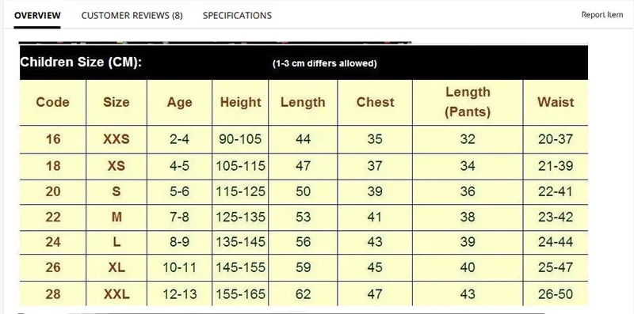The image size is (634, 314).
Task: Click the Waist column header
Action: [x=556, y=102]
